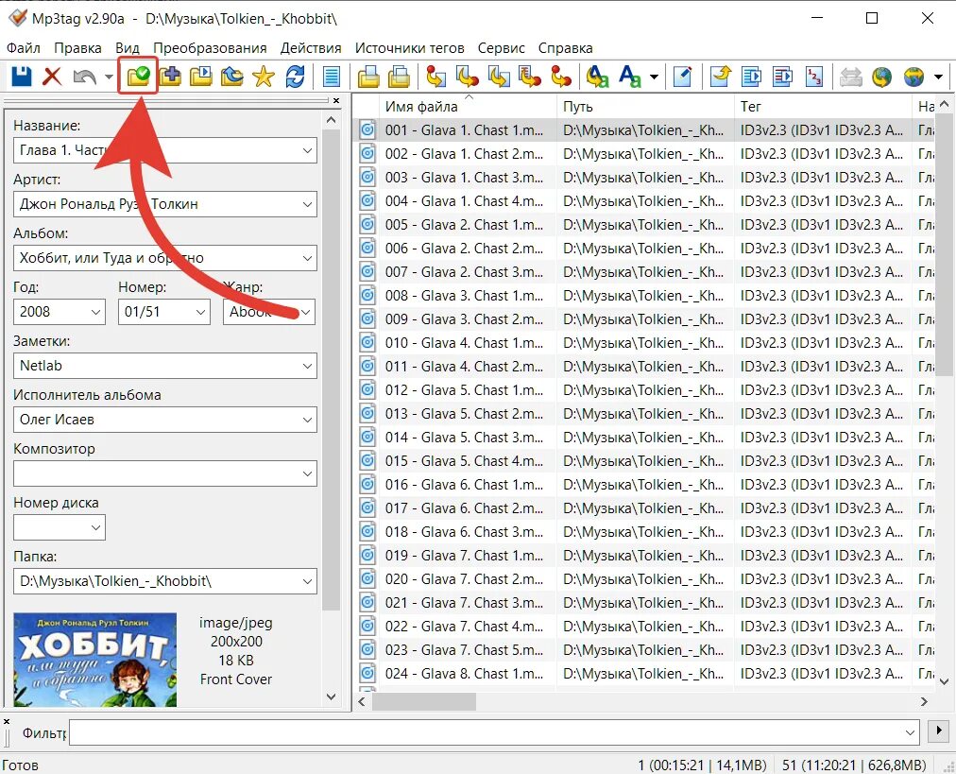
Task: Open the Номер диска dropdown
Action: click(95, 527)
